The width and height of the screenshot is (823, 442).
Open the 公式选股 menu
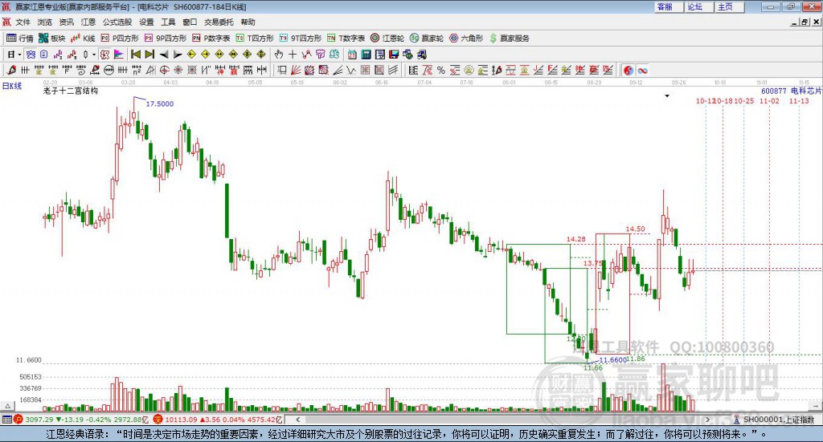(117, 22)
